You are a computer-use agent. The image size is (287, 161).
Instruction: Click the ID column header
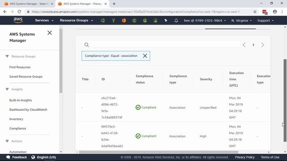[x=103, y=79]
